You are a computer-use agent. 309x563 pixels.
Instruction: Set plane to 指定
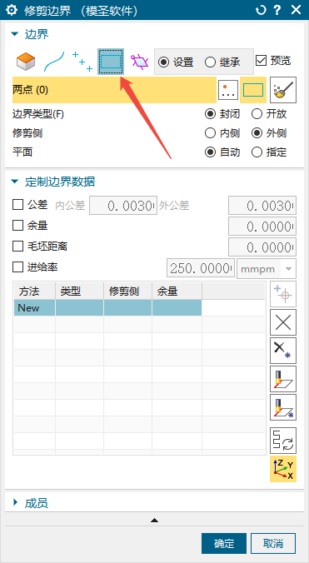coord(257,152)
